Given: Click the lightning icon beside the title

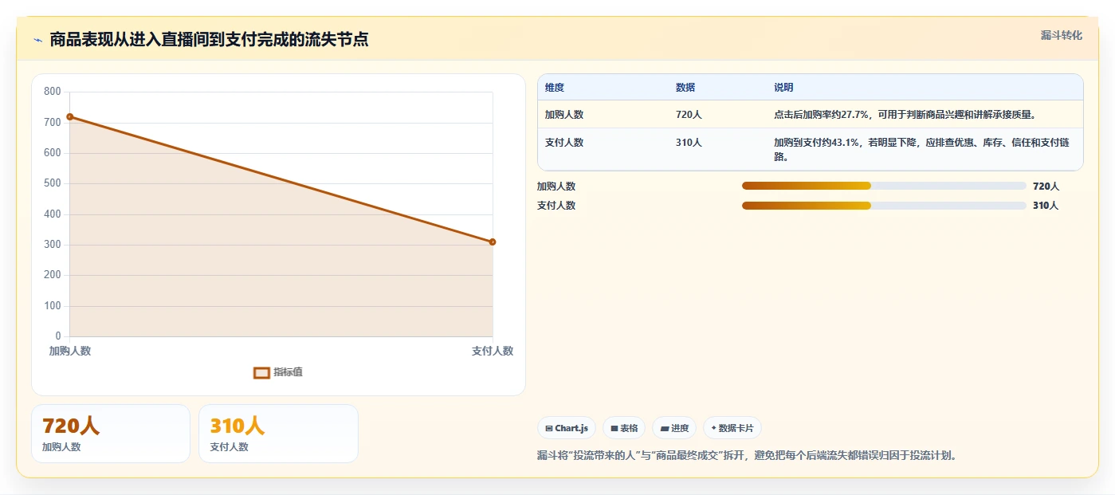Looking at the screenshot, I should (38, 40).
